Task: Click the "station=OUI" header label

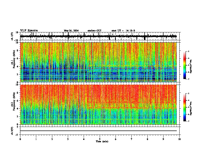Action: (x=94, y=31)
